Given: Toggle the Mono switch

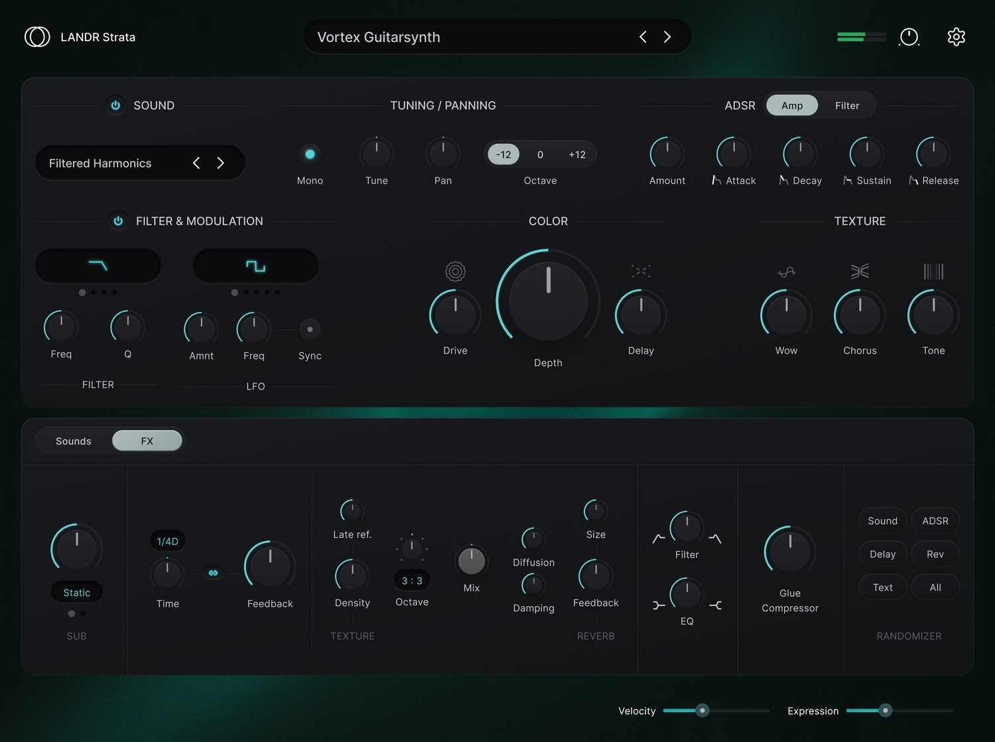Looking at the screenshot, I should click(x=310, y=154).
